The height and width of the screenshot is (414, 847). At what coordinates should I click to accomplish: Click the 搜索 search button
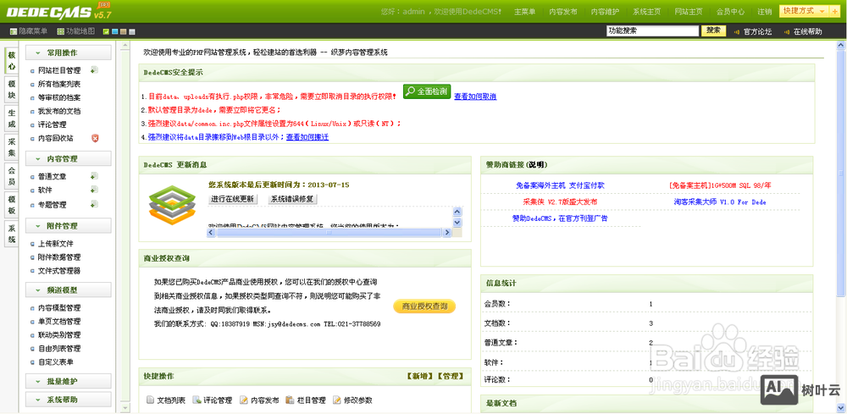pyautogui.click(x=713, y=30)
